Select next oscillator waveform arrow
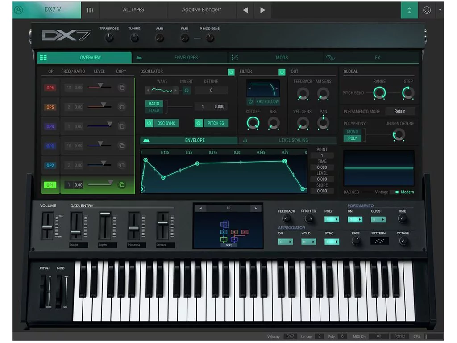 (x=175, y=90)
